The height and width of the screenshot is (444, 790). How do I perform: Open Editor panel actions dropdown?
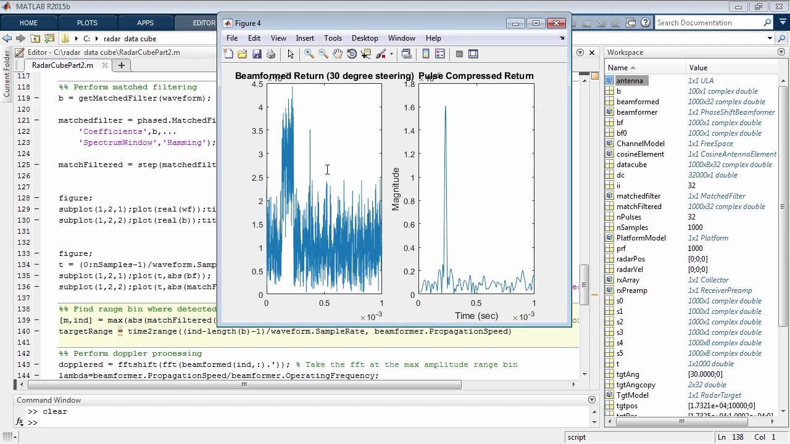580,52
